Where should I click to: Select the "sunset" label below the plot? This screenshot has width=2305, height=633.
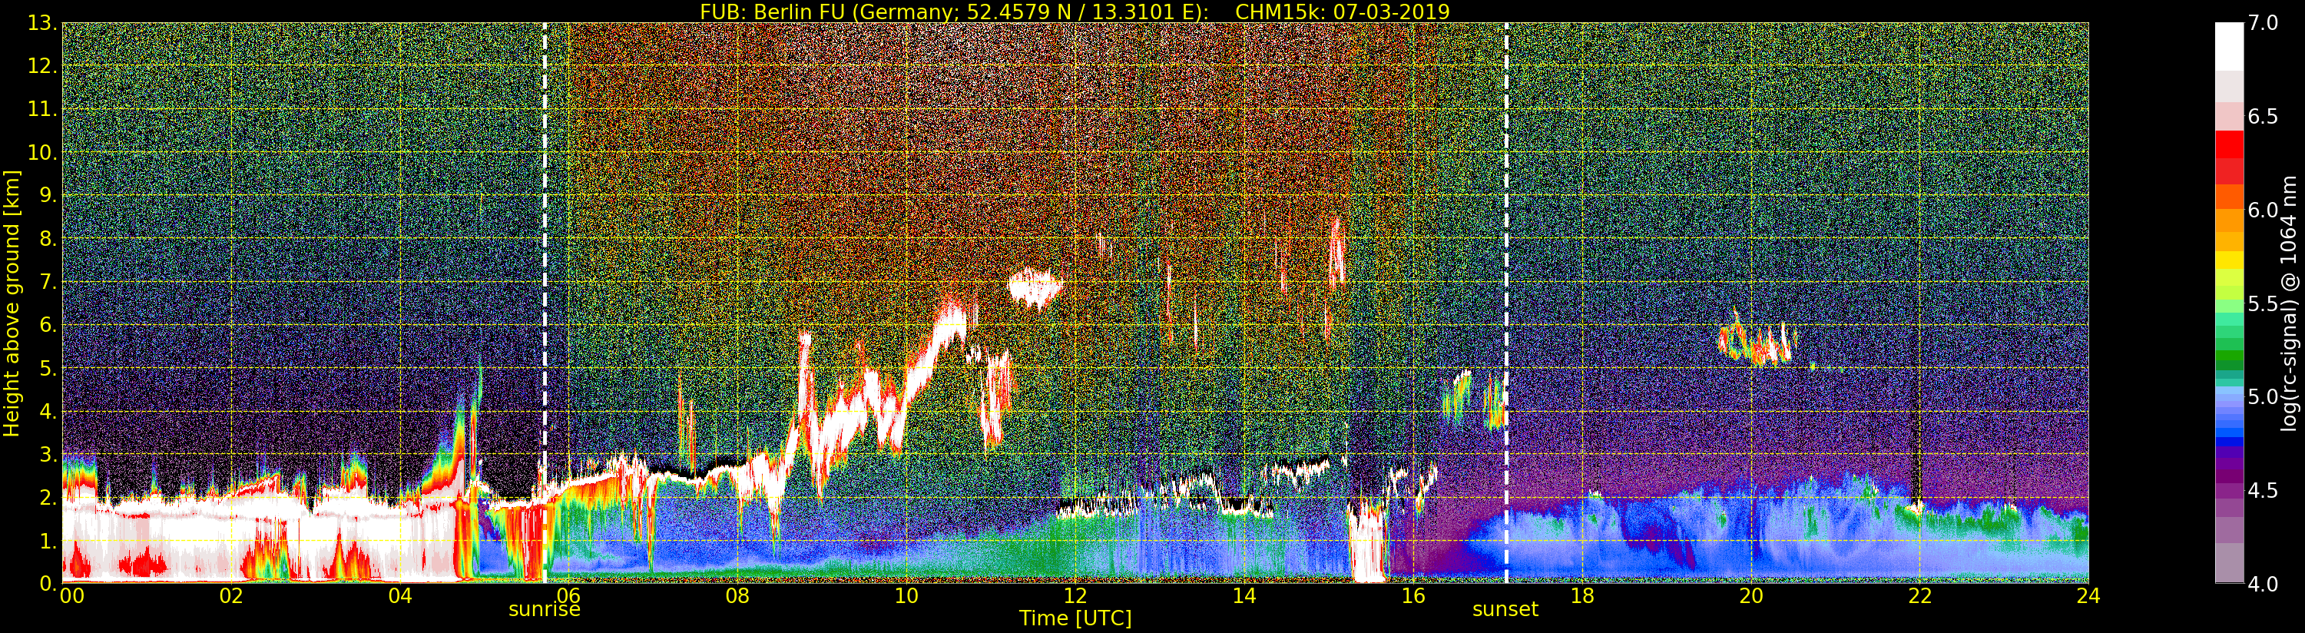coord(1506,610)
